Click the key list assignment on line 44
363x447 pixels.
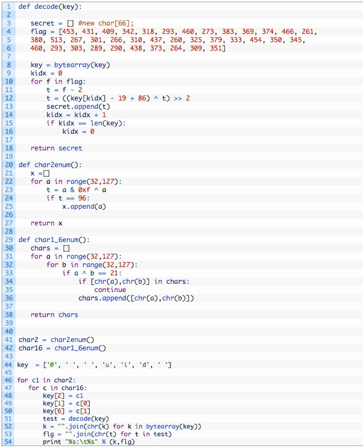[94, 365]
